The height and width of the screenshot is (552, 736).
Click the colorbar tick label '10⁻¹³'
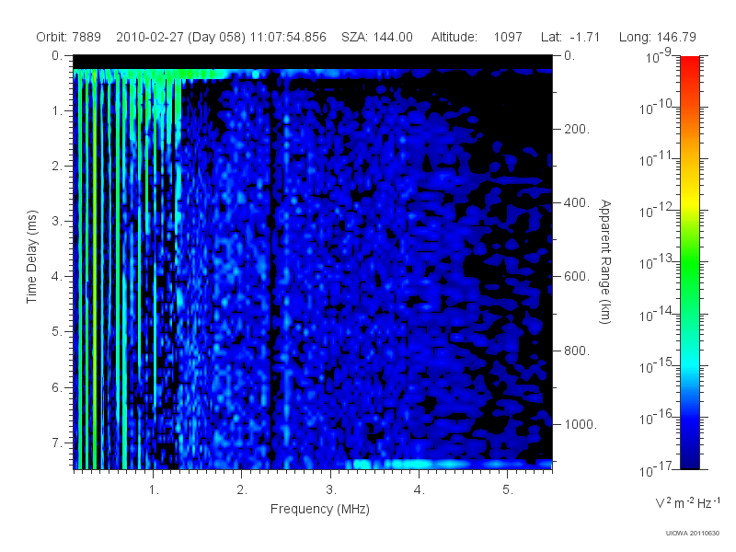pyautogui.click(x=657, y=262)
